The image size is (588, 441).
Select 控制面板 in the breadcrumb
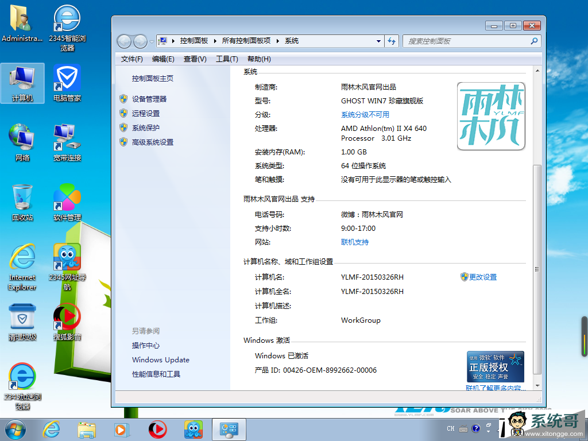coord(194,41)
